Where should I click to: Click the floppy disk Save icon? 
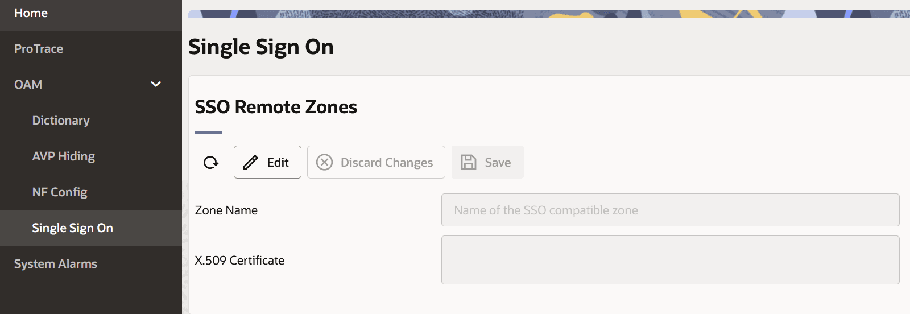tap(469, 163)
